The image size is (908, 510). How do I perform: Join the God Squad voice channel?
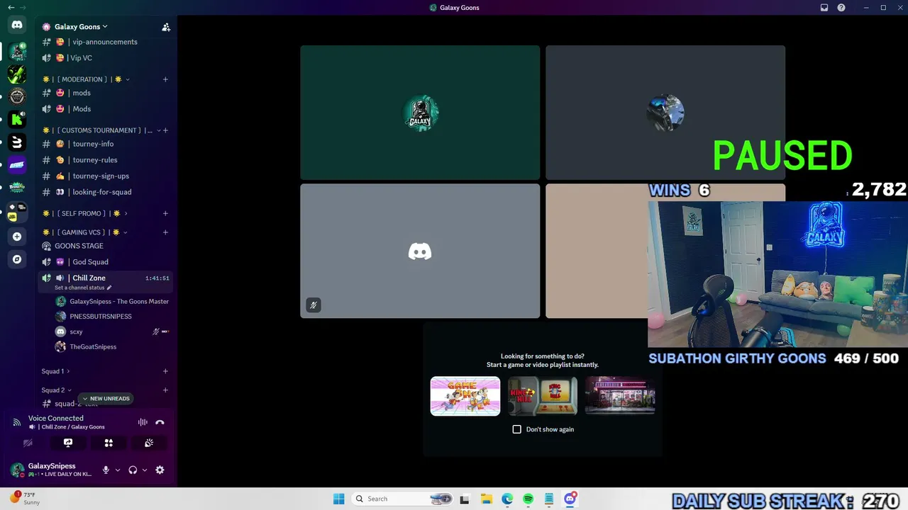[105, 262]
